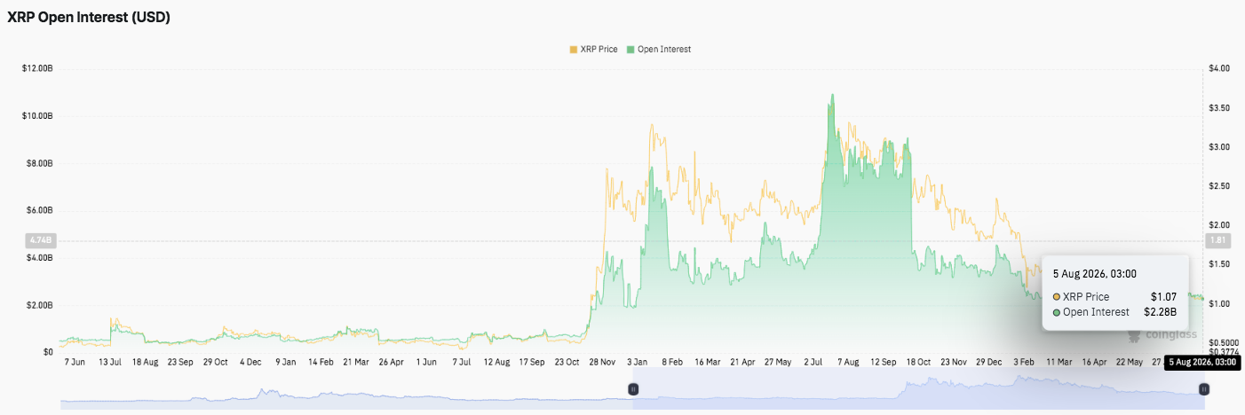Click the highlighted selection window in the range navigator
This screenshot has height=415, width=1245.
coord(918,388)
